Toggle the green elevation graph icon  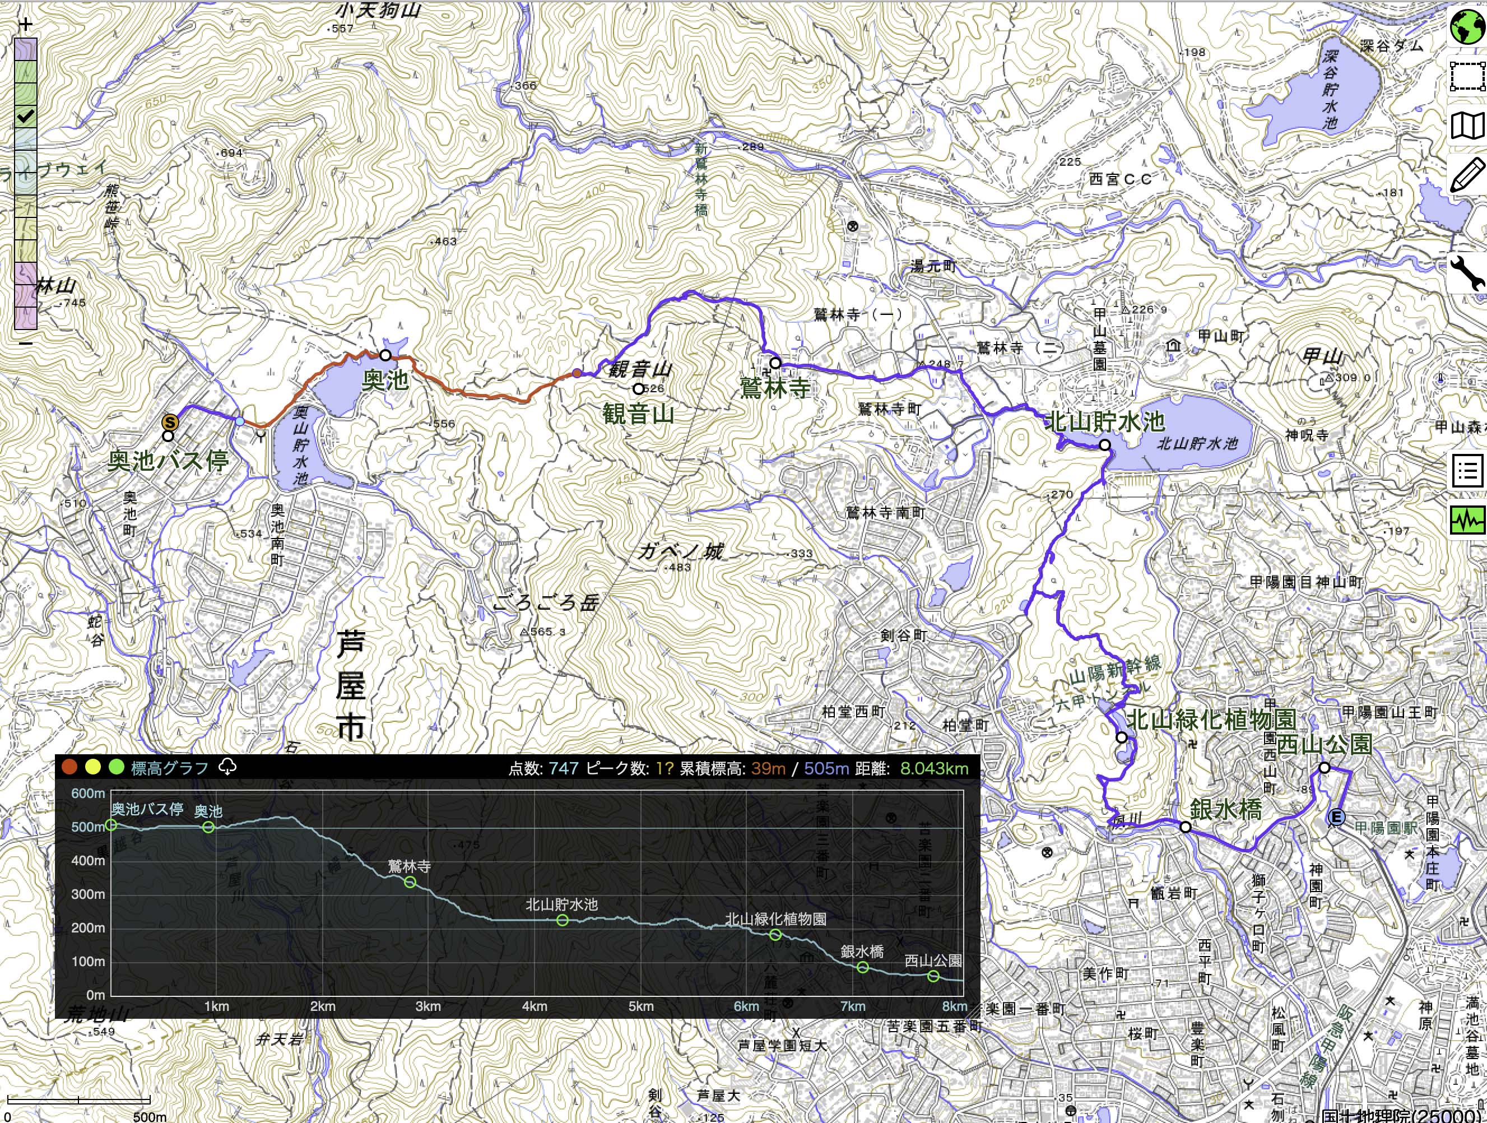pyautogui.click(x=1467, y=520)
